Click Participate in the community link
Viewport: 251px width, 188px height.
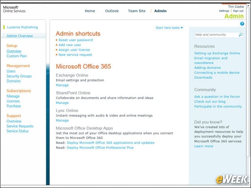(218, 107)
